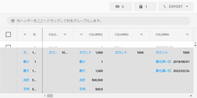Viewport: 197px width, 98px height.
Task: Click the sum value 500,500
Action: (97, 80)
